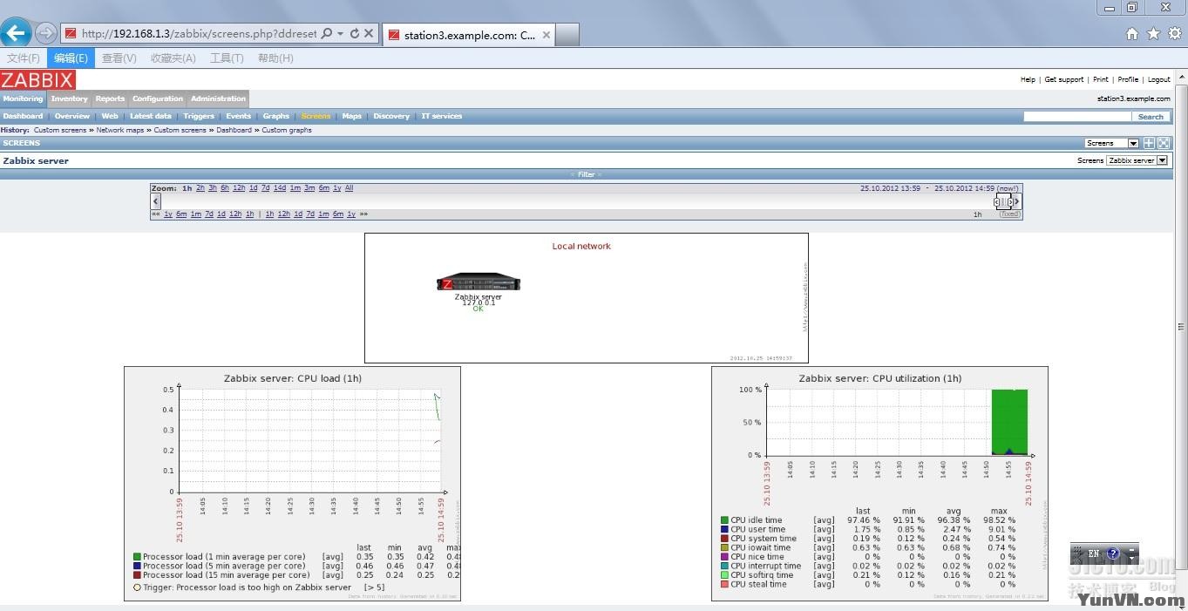Image resolution: width=1188 pixels, height=611 pixels.
Task: Expand the Filter section
Action: click(587, 174)
